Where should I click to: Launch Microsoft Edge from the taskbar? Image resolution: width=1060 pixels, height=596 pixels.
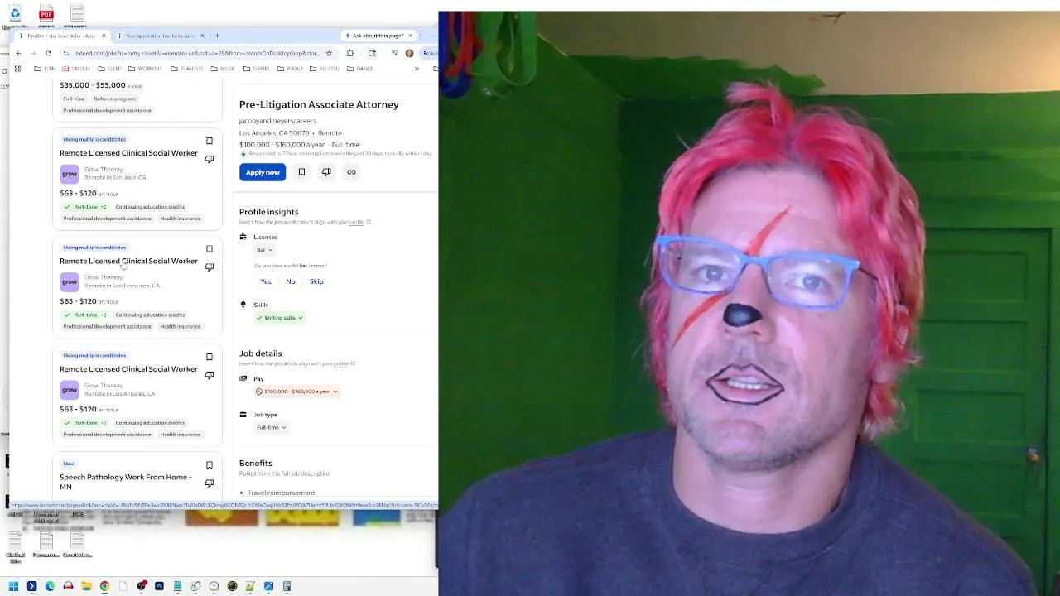[50, 586]
